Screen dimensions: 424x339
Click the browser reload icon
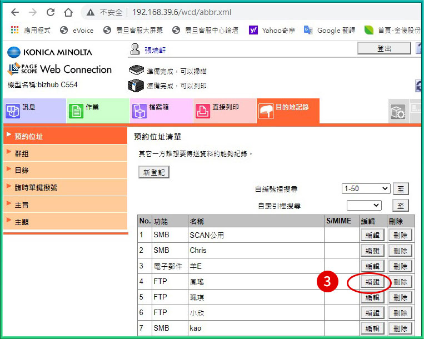coord(51,12)
